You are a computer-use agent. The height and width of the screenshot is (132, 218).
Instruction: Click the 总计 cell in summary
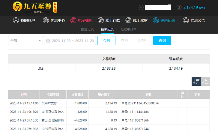coord(42,68)
